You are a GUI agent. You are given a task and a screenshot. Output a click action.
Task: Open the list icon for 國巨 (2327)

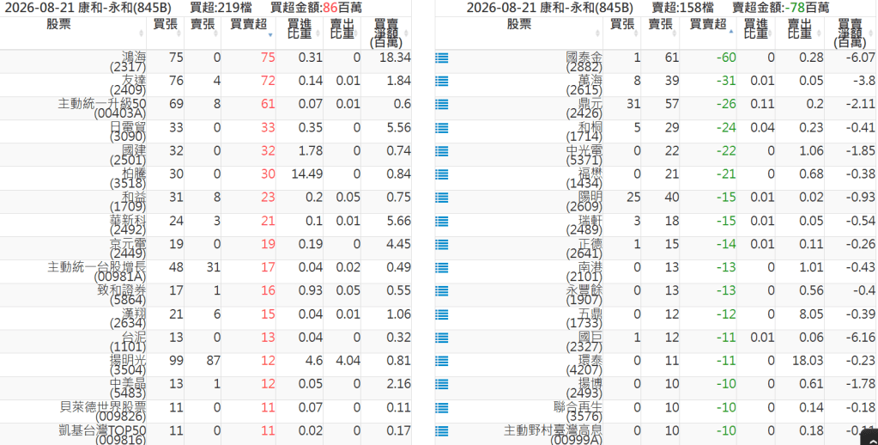click(x=442, y=338)
